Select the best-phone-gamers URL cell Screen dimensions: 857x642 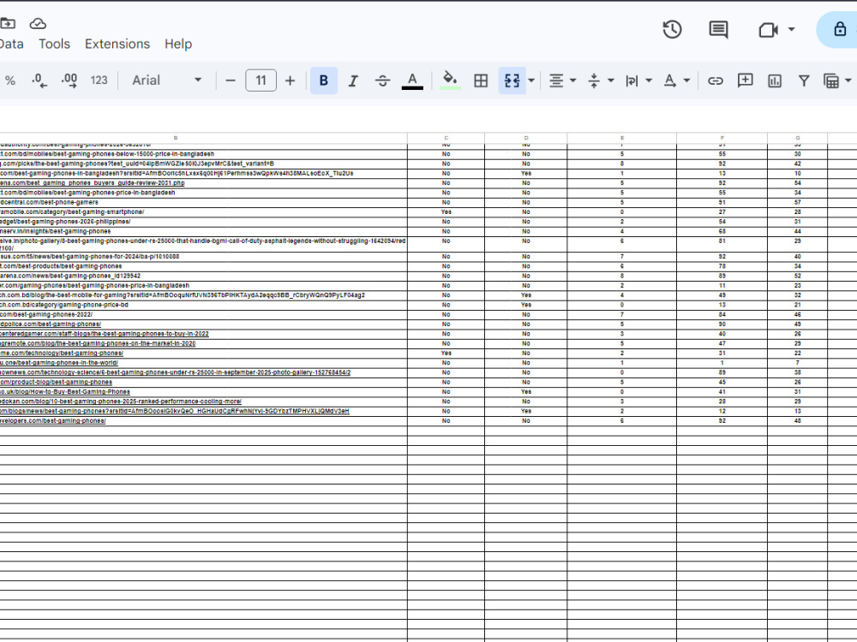point(203,202)
